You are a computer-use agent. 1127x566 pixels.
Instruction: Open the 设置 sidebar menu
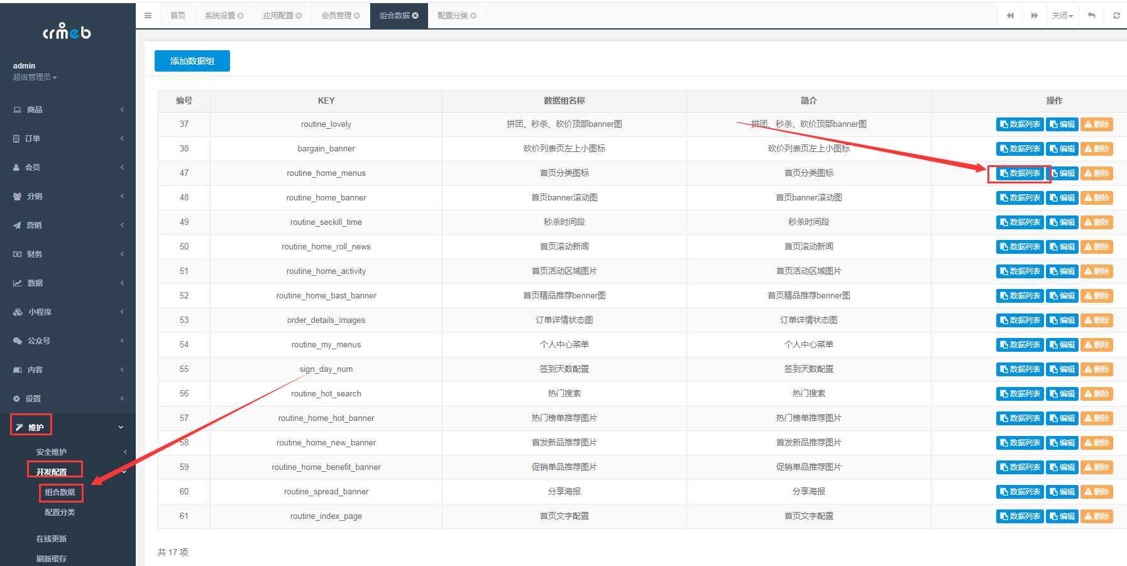click(68, 398)
